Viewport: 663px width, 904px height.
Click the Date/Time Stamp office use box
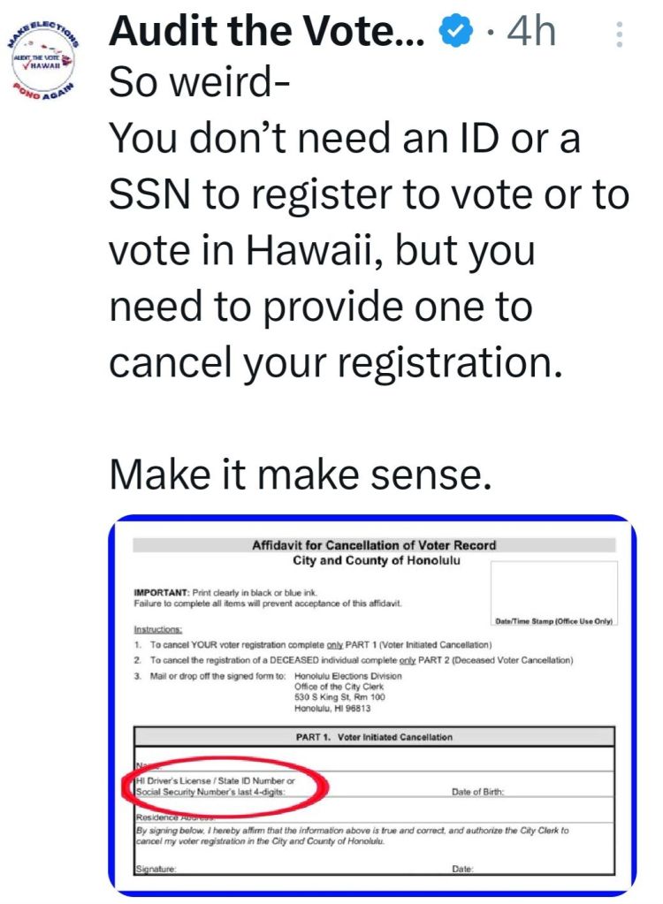554,590
